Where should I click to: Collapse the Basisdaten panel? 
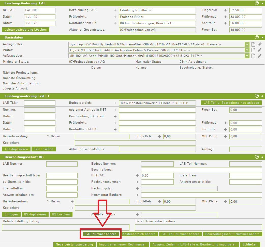tap(262, 37)
